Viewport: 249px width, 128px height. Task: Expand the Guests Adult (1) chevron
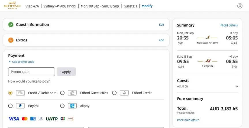(237, 87)
